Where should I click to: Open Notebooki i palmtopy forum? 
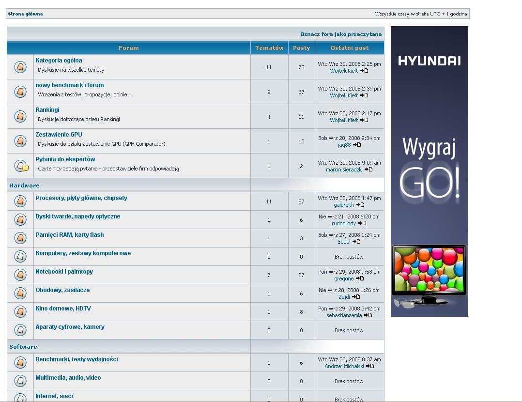[64, 271]
